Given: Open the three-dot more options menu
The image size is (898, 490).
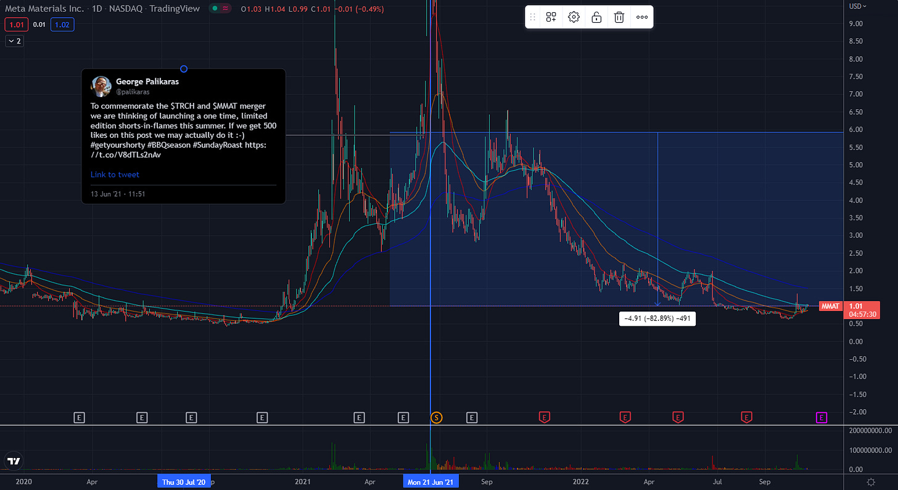Looking at the screenshot, I should coord(642,17).
